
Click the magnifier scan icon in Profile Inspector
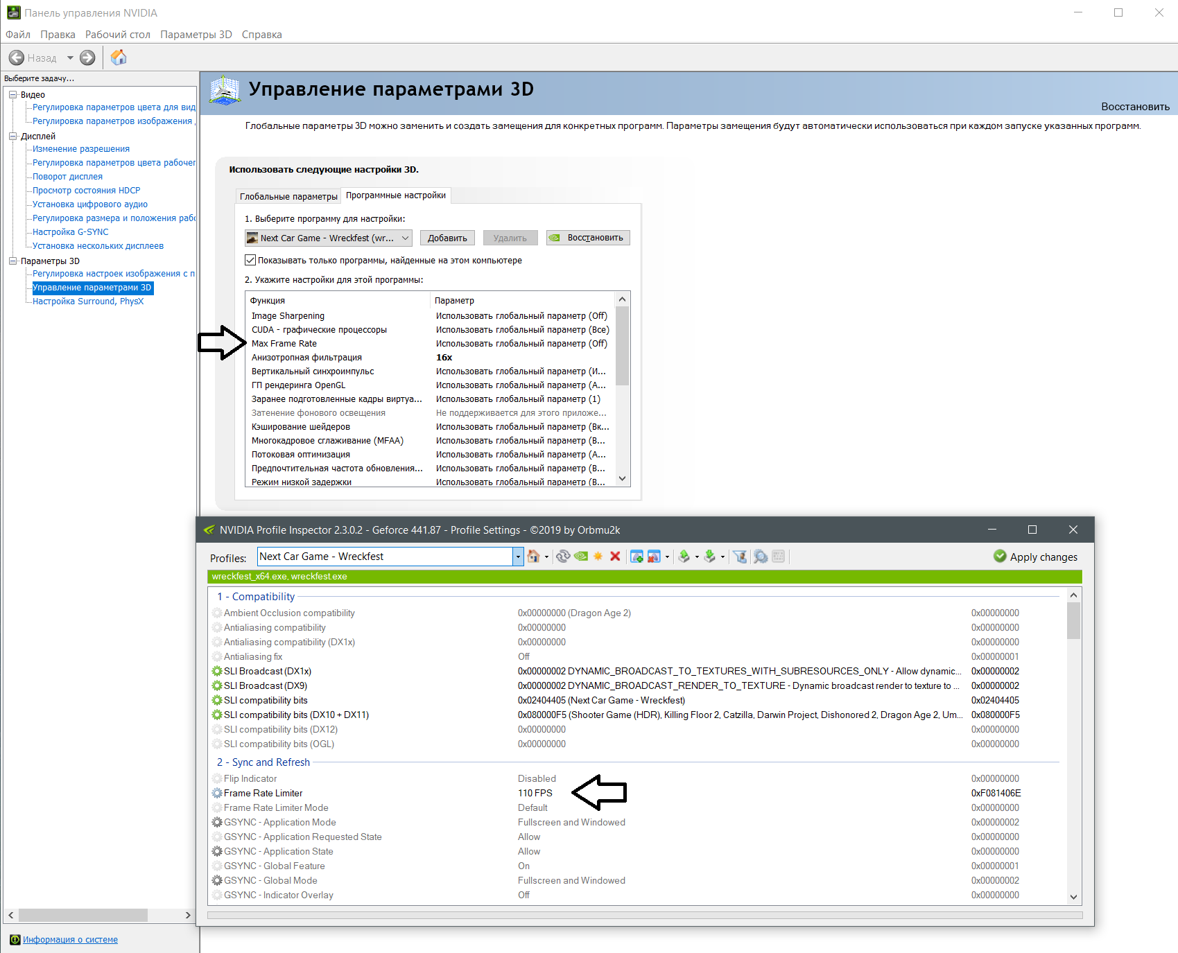point(761,557)
